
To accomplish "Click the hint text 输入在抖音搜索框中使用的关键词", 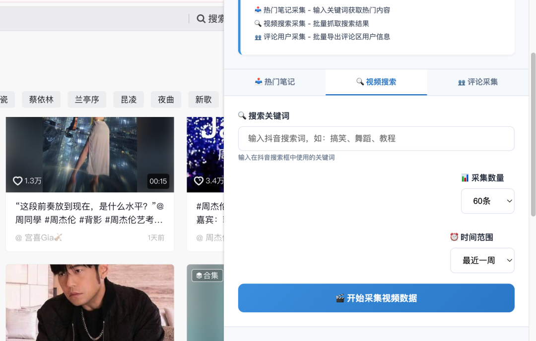I will coord(286,157).
